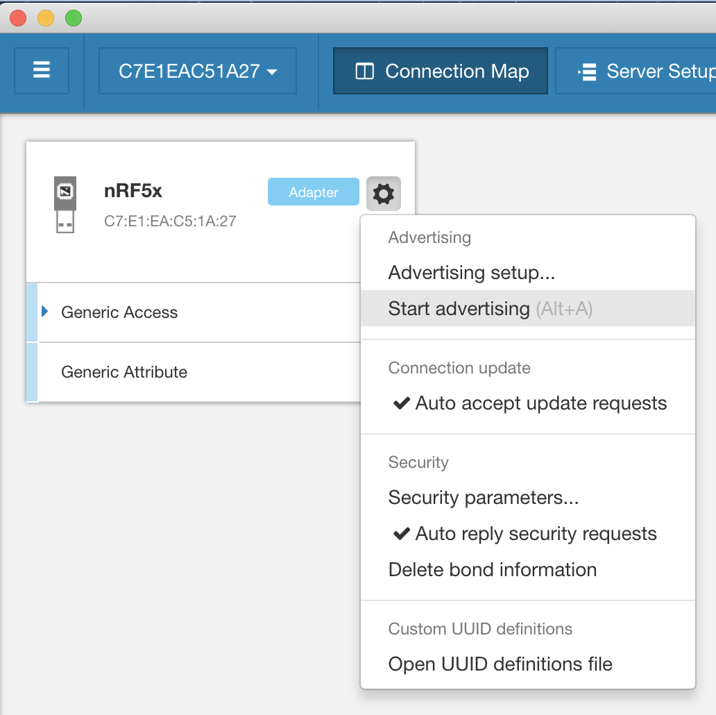The width and height of the screenshot is (716, 715).
Task: Open the C7E1EAC51A27 adapter dropdown
Action: click(x=198, y=71)
